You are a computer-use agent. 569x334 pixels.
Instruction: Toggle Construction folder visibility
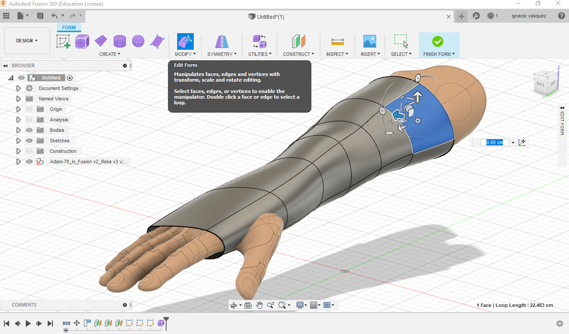coord(29,151)
